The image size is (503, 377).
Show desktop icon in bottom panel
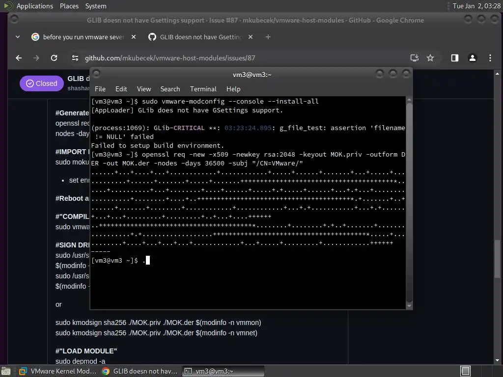tap(6, 371)
